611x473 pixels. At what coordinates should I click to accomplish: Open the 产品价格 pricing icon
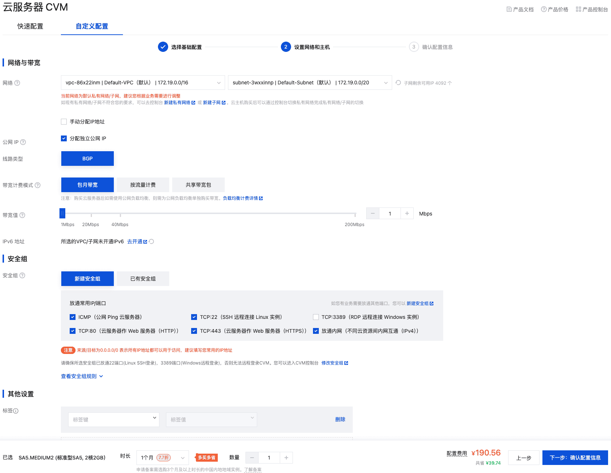[544, 9]
